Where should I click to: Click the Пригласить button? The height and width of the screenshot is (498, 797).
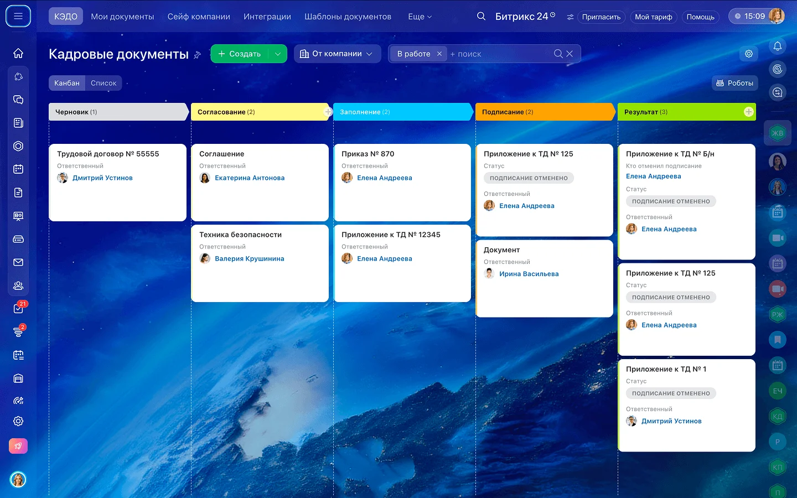pos(601,17)
